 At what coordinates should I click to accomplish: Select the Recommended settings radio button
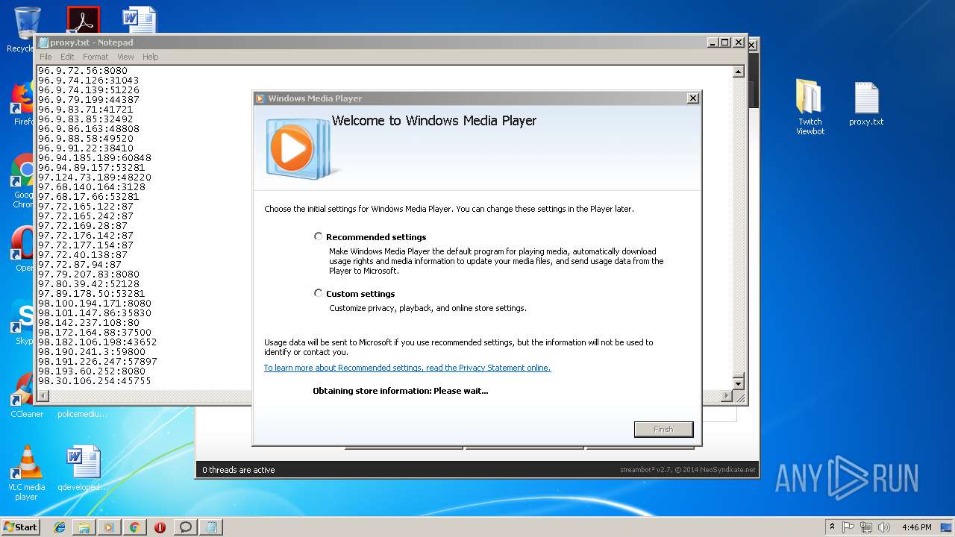(319, 236)
